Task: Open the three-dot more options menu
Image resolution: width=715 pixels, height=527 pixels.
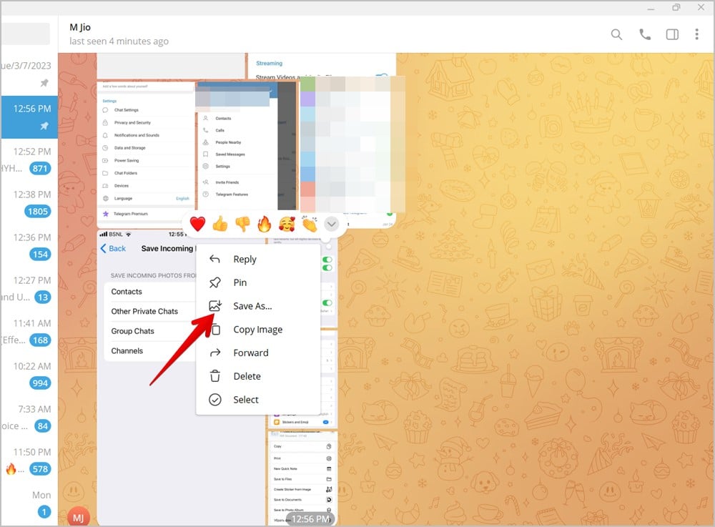Action: 697,34
